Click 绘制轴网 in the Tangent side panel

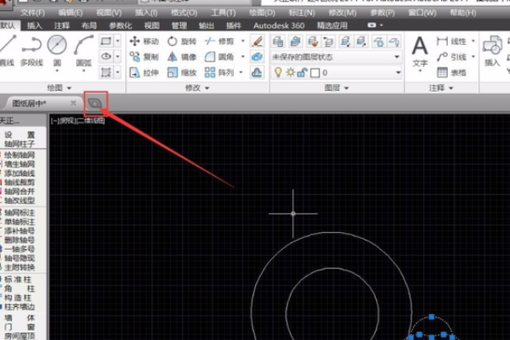coord(20,156)
